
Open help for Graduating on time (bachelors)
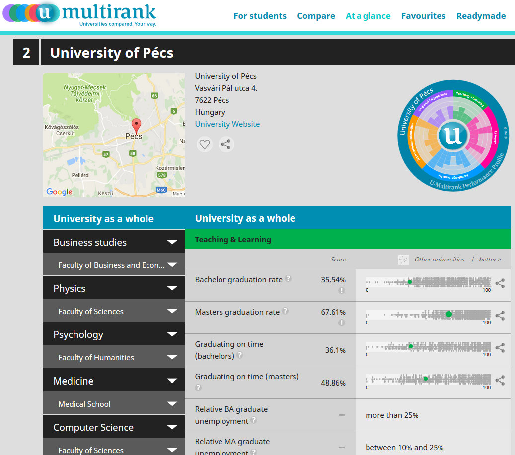pos(240,355)
